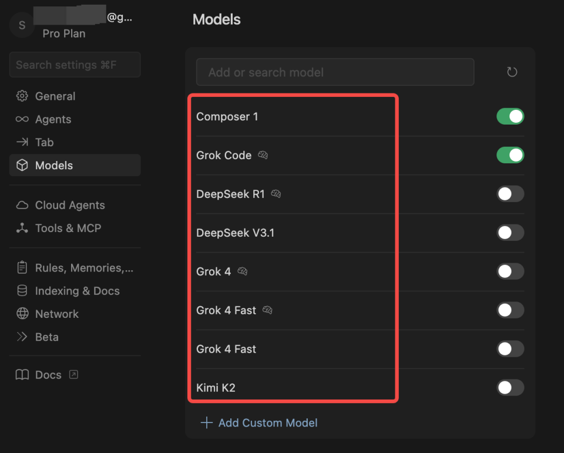This screenshot has width=564, height=453.
Task: Click the brain icon next to Grok 4
Action: (243, 271)
